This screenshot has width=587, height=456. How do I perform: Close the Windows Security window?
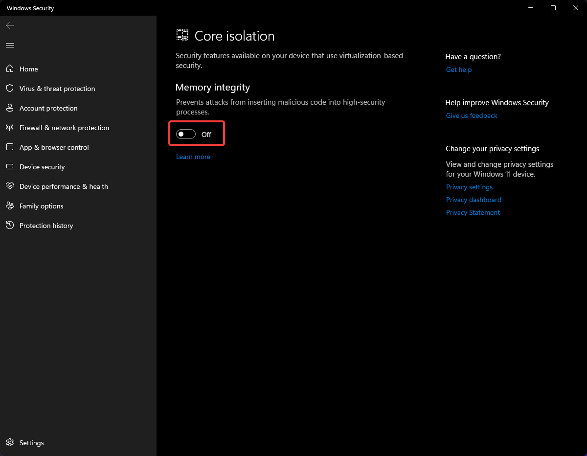[x=576, y=8]
